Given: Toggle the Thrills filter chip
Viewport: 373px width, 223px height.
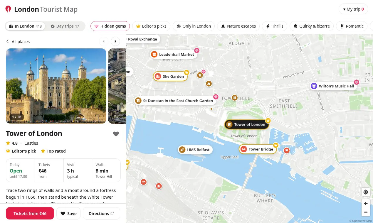Looking at the screenshot, I should point(275,26).
